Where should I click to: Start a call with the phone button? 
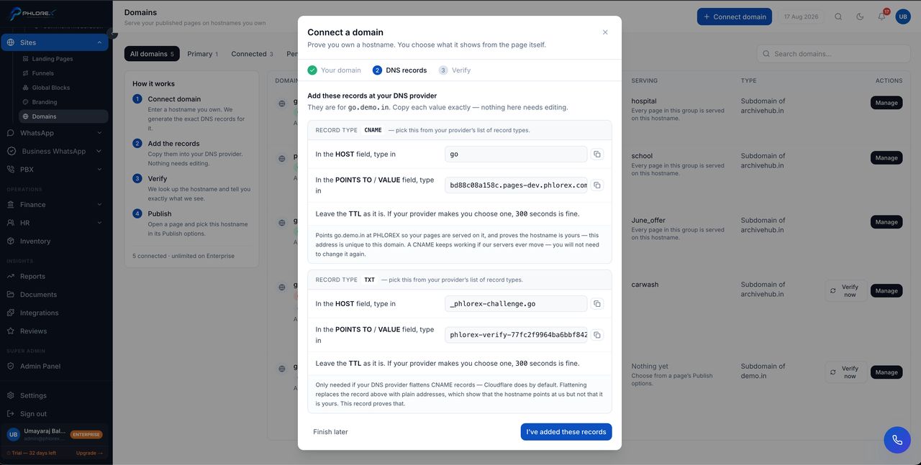coord(897,440)
